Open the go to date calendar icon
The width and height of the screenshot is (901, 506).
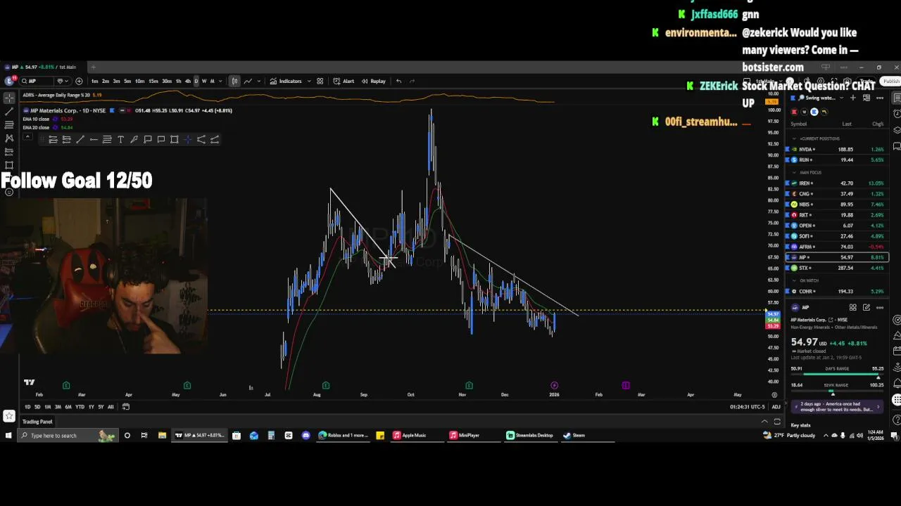[x=126, y=407]
